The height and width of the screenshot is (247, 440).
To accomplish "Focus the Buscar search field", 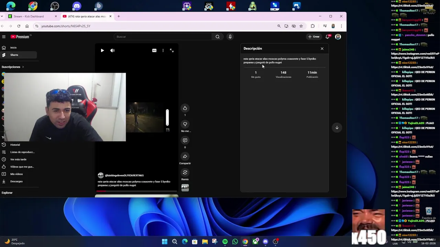I will coord(163,37).
